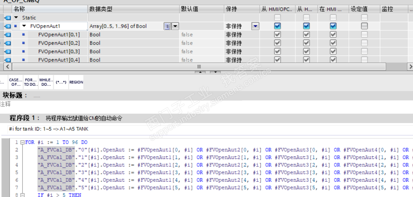Click "A_FVCal_DB"."0" on code line 2

(62, 150)
